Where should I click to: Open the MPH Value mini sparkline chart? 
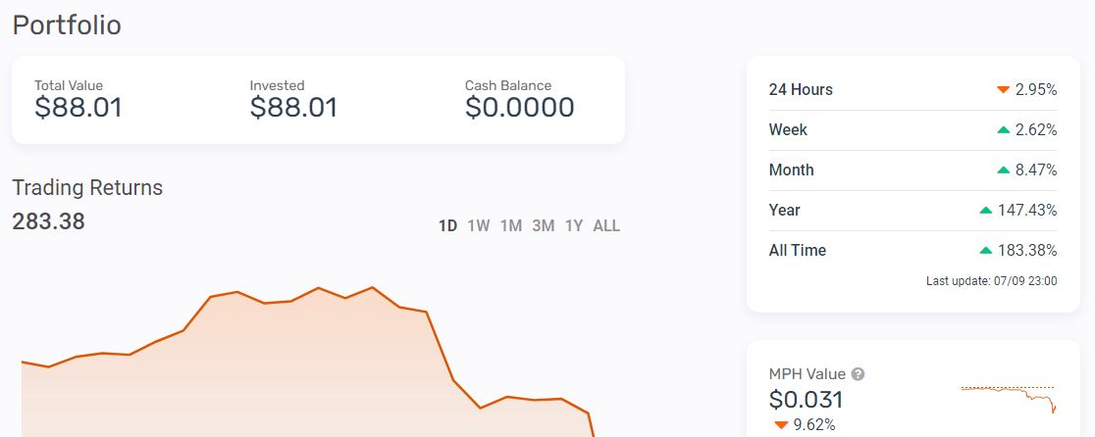1009,399
